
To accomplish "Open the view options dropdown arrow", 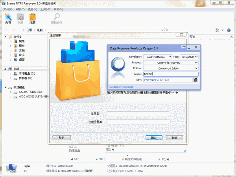I will click(x=223, y=30).
